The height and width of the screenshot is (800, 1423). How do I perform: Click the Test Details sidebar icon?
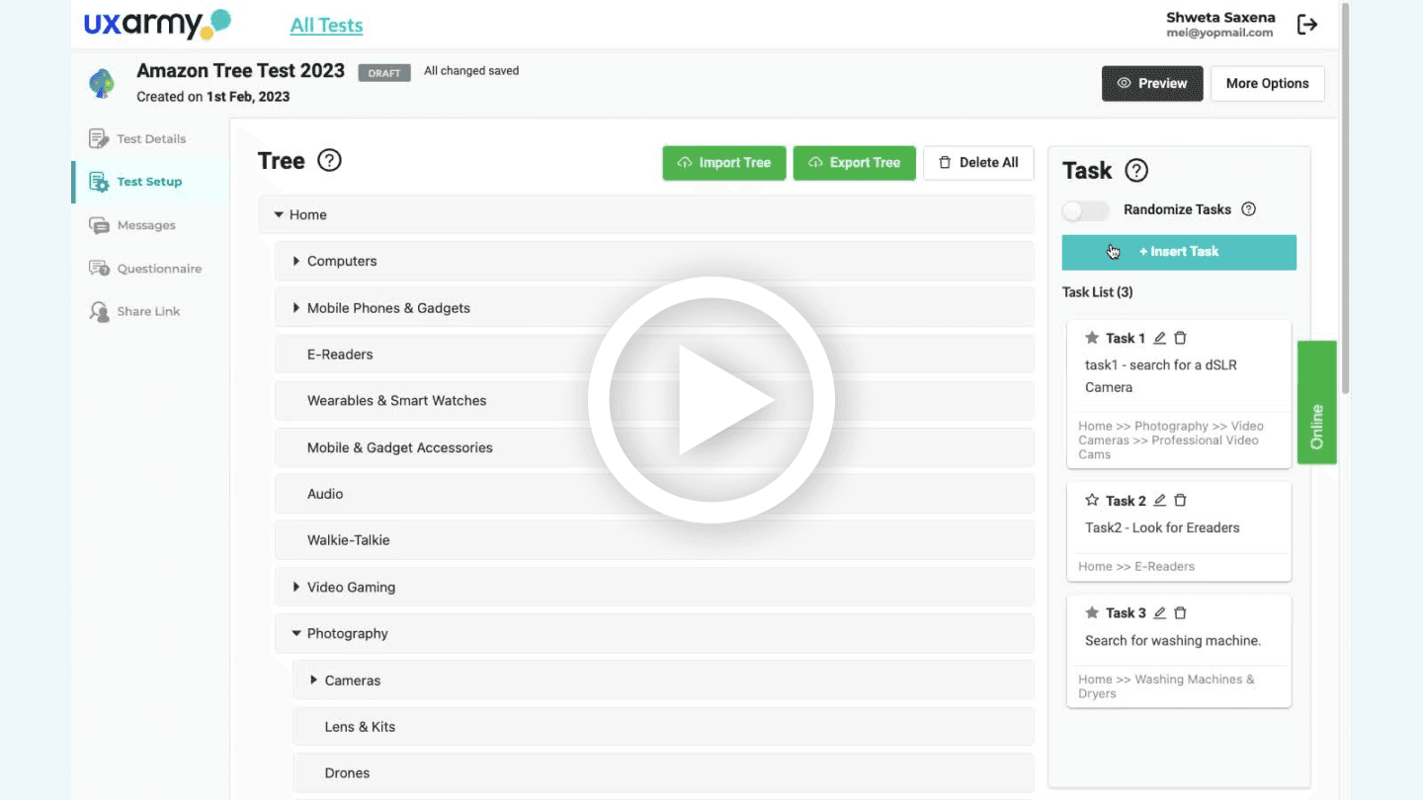[x=99, y=138]
